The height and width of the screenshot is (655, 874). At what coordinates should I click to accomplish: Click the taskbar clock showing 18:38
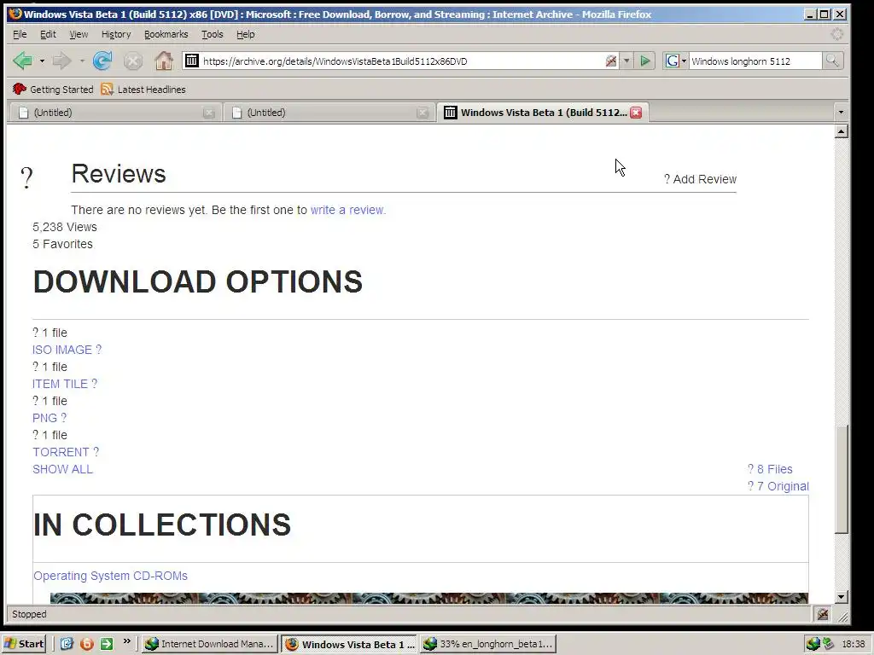point(853,644)
